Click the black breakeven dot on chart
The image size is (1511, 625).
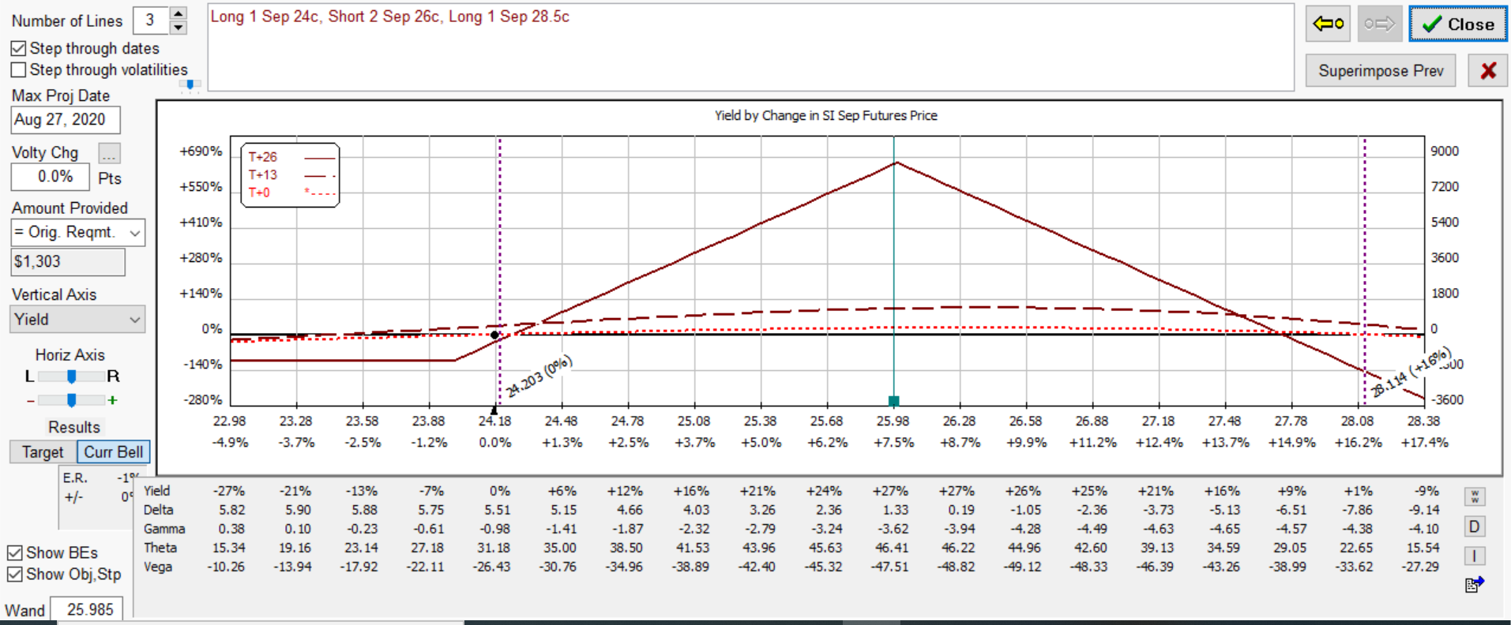495,335
